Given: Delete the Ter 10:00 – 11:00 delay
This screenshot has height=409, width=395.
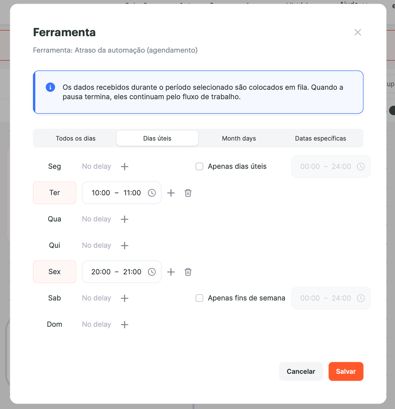Looking at the screenshot, I should pos(188,193).
